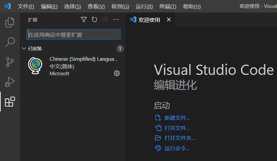277x161 pixels.
Task: Open the 终端(T) menu
Action: (168, 7)
